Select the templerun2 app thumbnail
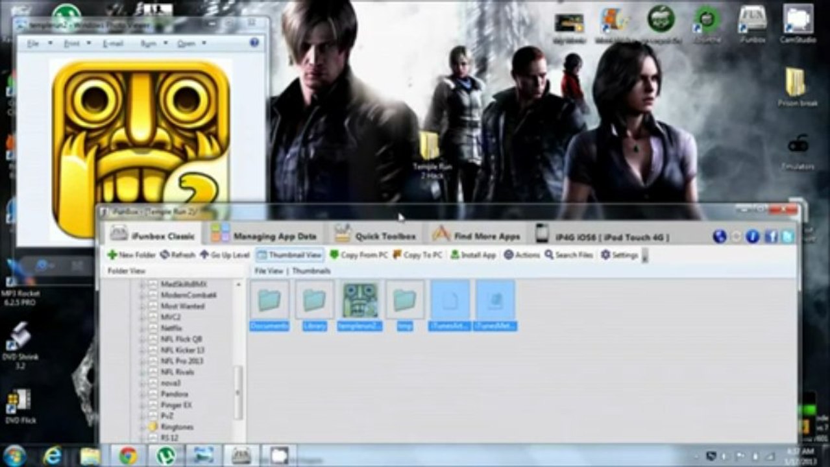The image size is (830, 467). (x=360, y=305)
